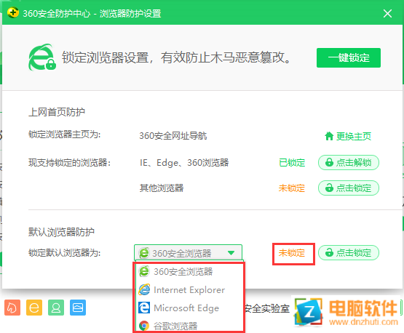Lock default browser with 点击锁定 button
This screenshot has height=333, width=404.
pos(349,252)
